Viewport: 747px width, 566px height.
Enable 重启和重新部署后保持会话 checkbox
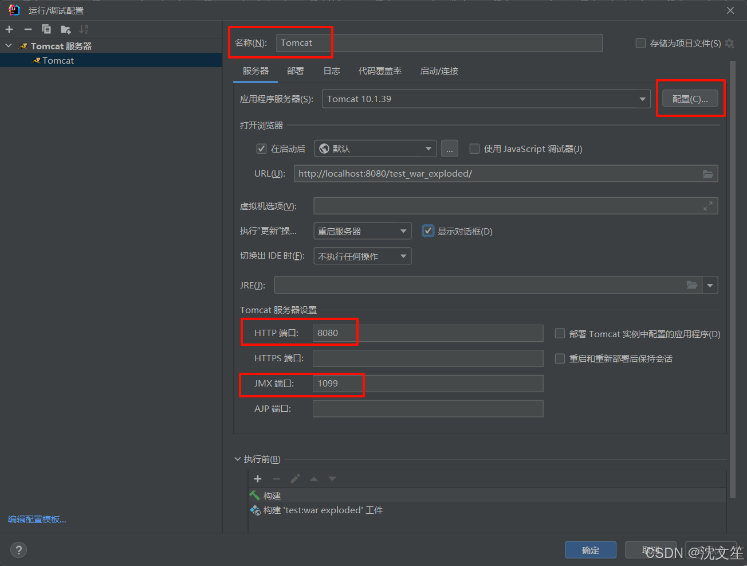coord(560,358)
